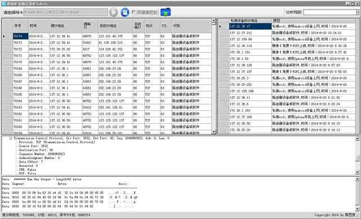This screenshot has width=361, height=219.
Task: Collapse the Transmission Control Protocol tree node
Action: [x=11, y=138]
